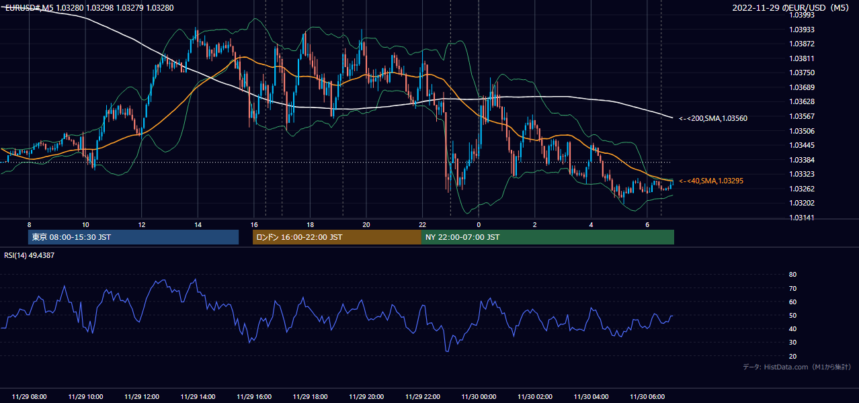Click the 11/29 18:00 time axis label
Screen dimensions: 859x403
tap(310, 397)
